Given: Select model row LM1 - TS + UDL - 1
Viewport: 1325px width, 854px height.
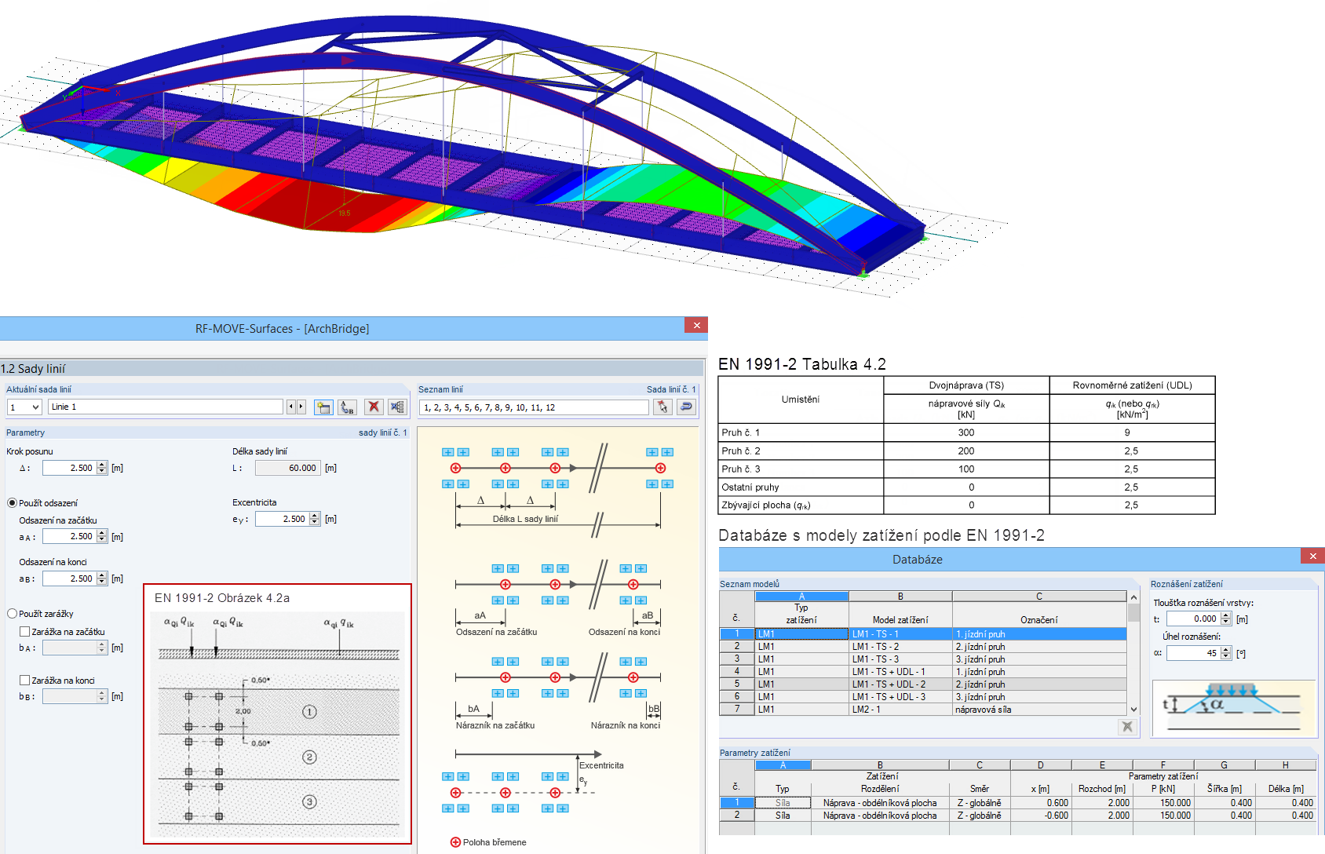Looking at the screenshot, I should [923, 672].
